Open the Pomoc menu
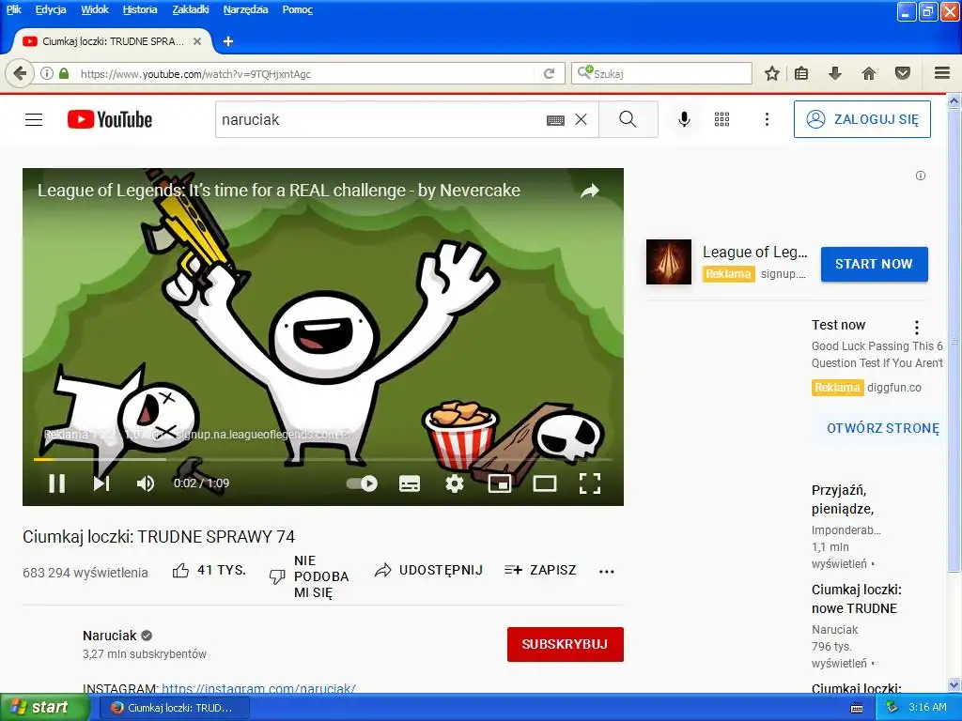Screen dimensions: 962x721 298,9
